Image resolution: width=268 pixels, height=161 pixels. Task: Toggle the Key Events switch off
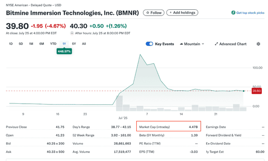(149, 44)
